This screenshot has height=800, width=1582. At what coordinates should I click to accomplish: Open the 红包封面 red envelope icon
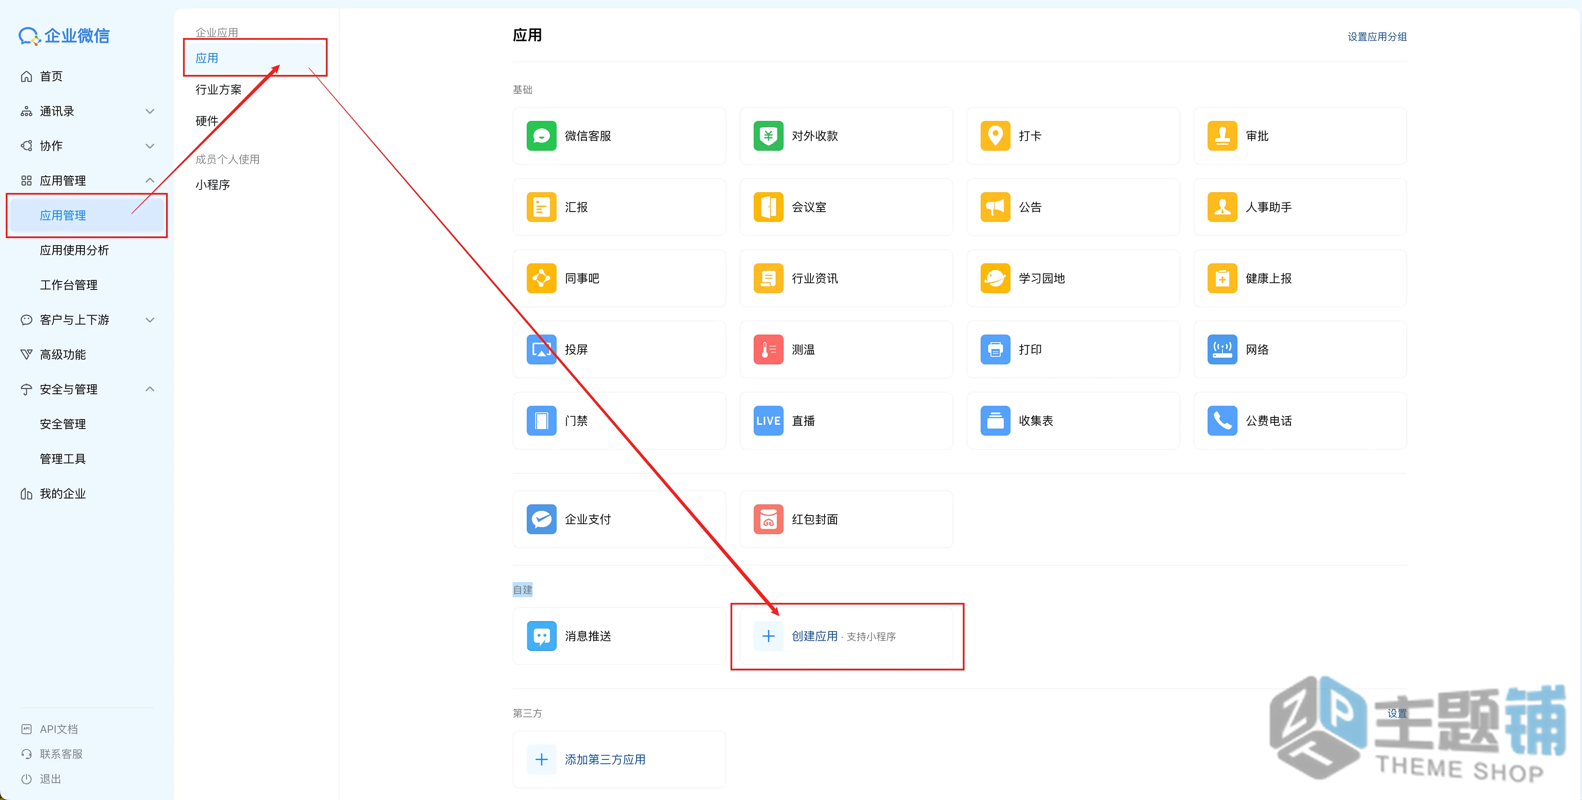click(768, 519)
